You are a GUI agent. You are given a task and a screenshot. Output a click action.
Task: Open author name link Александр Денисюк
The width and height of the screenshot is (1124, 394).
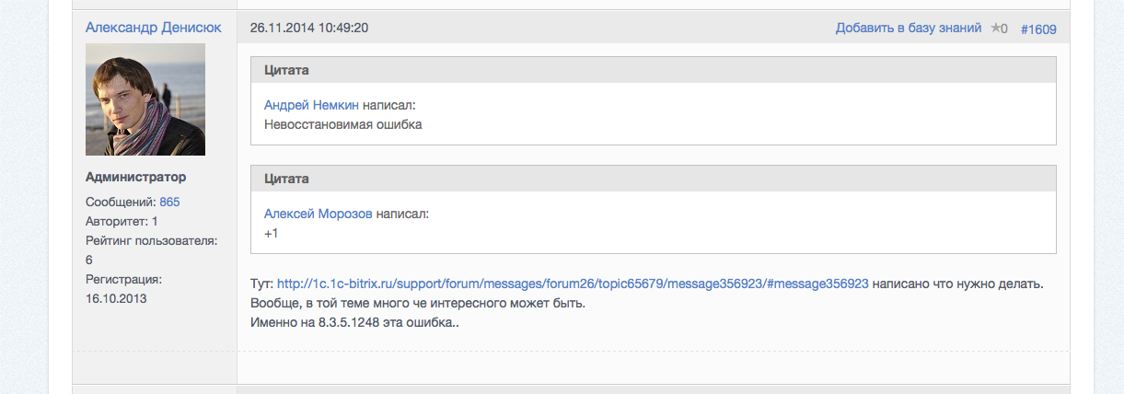tap(153, 28)
